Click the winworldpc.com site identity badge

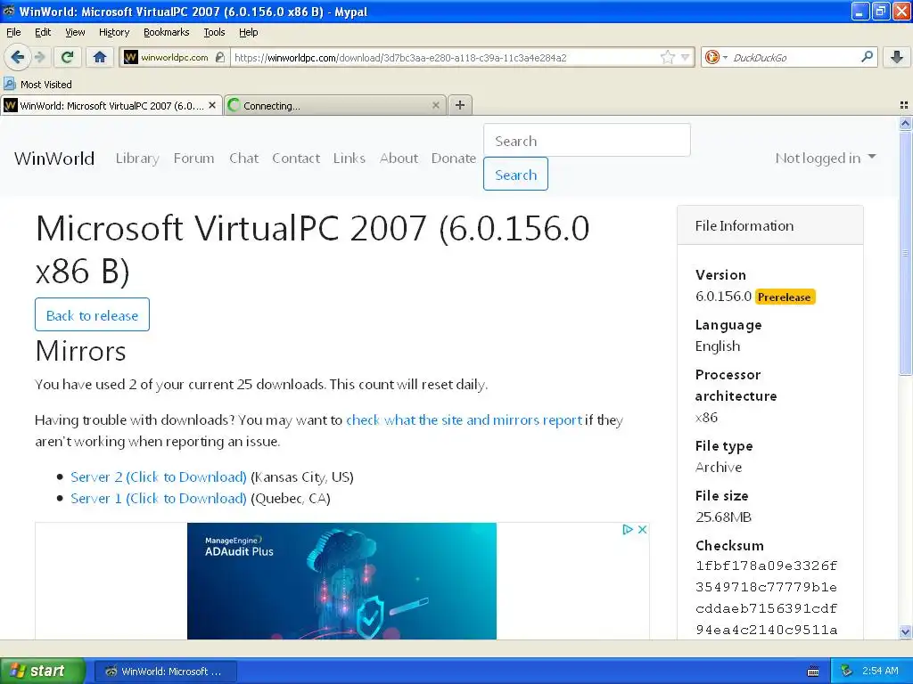tap(174, 57)
